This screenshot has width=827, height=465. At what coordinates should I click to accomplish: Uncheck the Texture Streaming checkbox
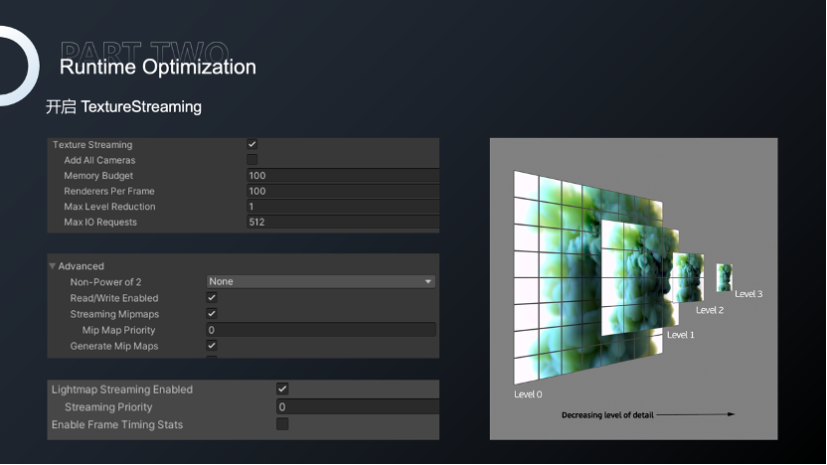(x=252, y=144)
